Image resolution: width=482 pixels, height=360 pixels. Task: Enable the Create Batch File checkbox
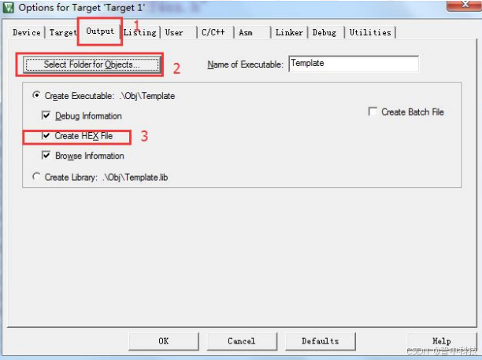(373, 112)
